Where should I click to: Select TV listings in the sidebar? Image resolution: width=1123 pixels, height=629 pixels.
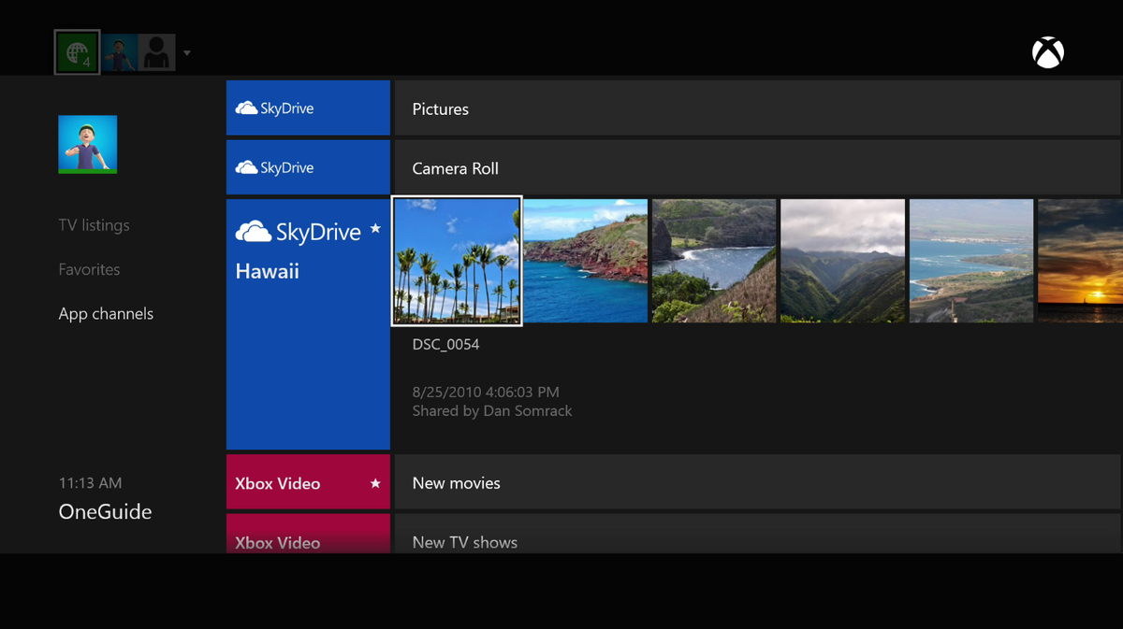tap(94, 224)
